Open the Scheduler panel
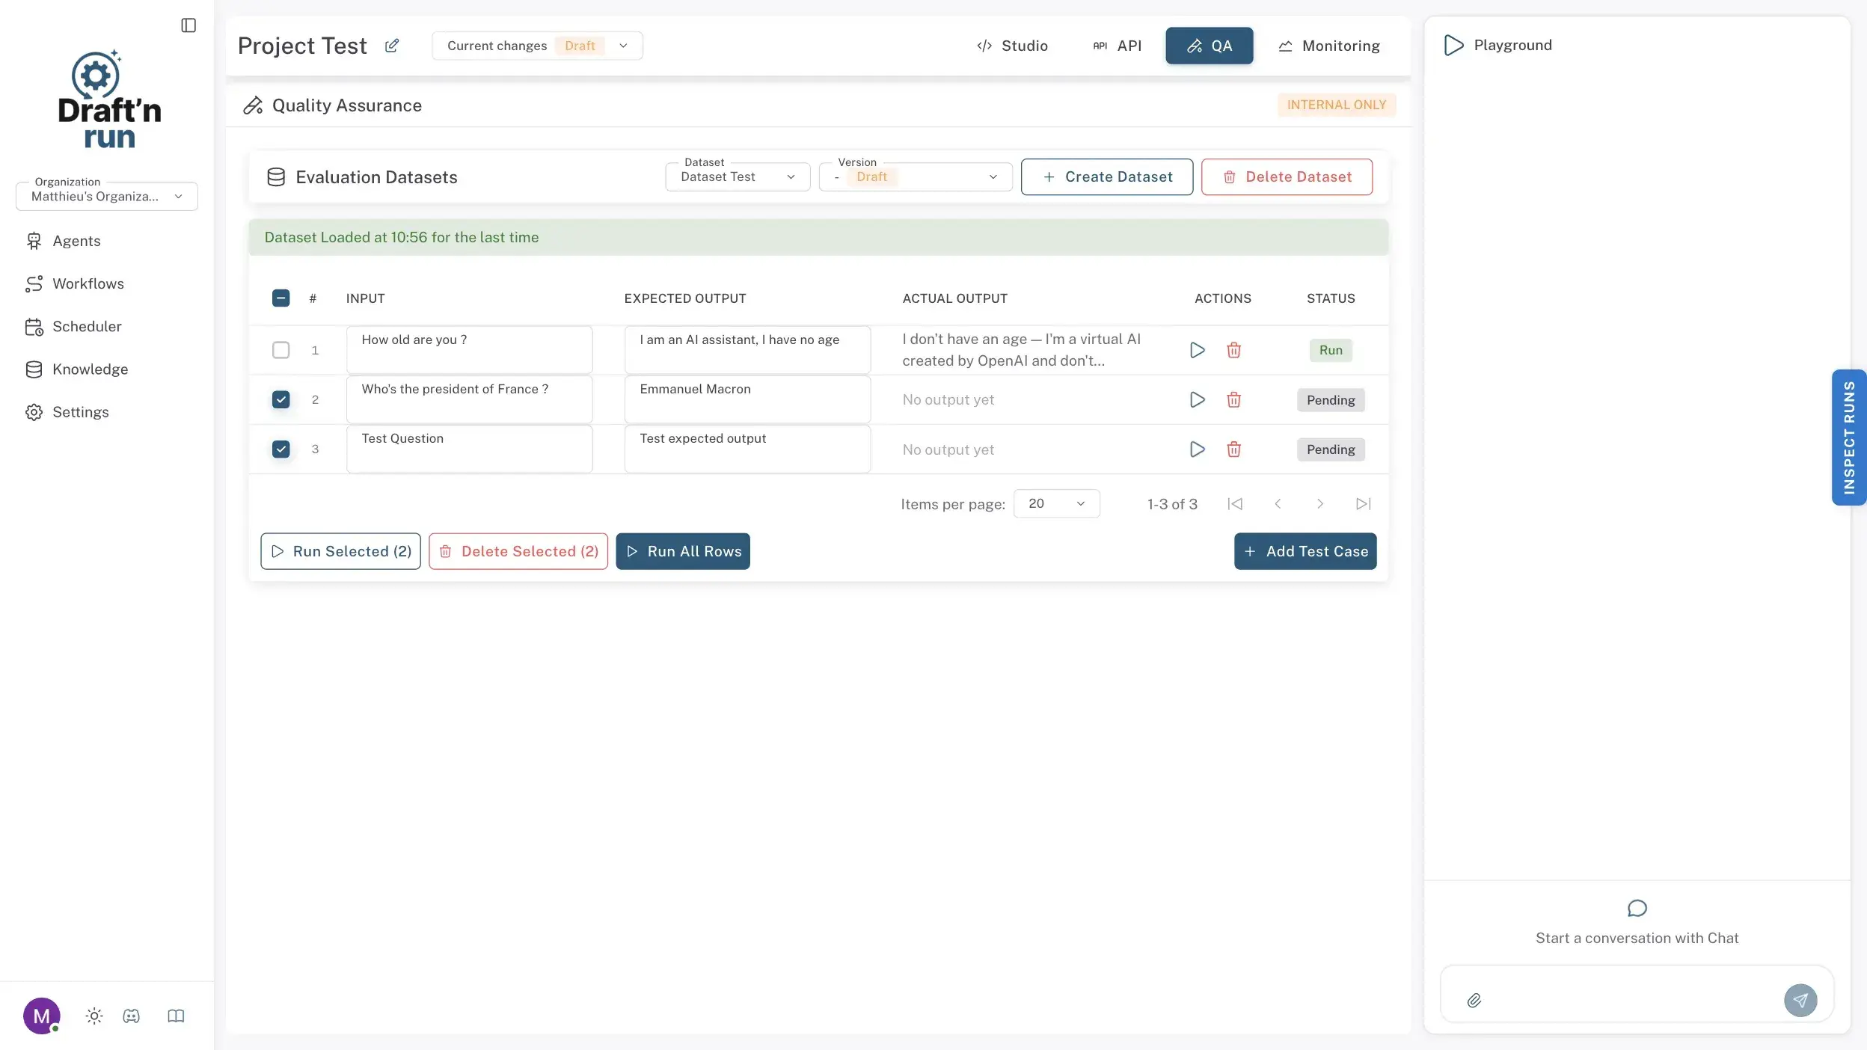 click(86, 326)
